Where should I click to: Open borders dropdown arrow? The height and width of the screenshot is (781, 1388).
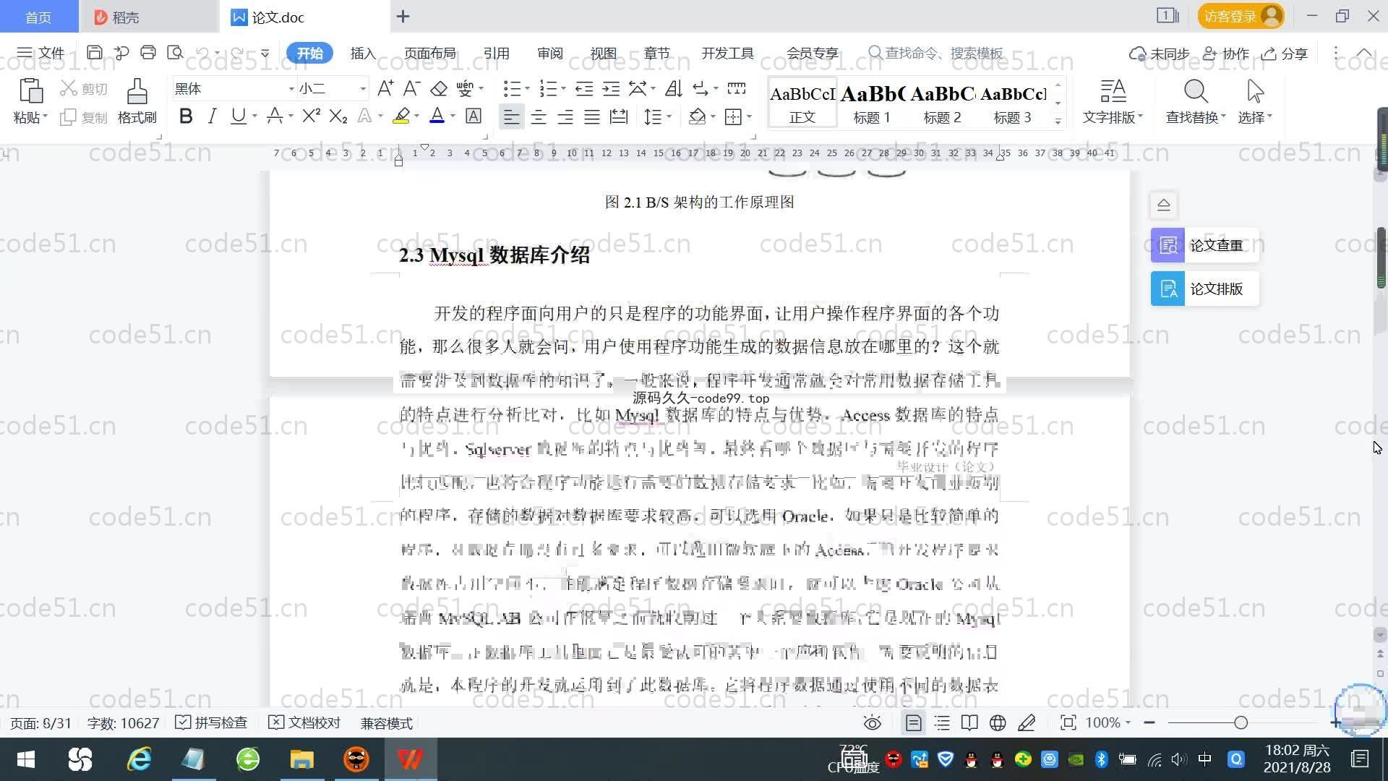749,116
